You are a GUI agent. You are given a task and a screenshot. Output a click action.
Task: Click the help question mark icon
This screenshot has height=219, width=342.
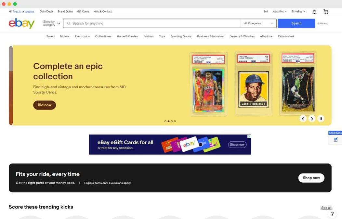pos(332,213)
